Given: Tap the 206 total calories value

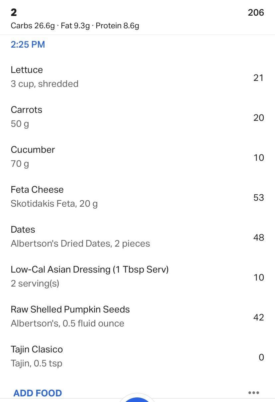Looking at the screenshot, I should pos(256,13).
